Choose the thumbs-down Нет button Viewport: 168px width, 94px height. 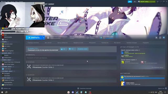(x=72, y=49)
